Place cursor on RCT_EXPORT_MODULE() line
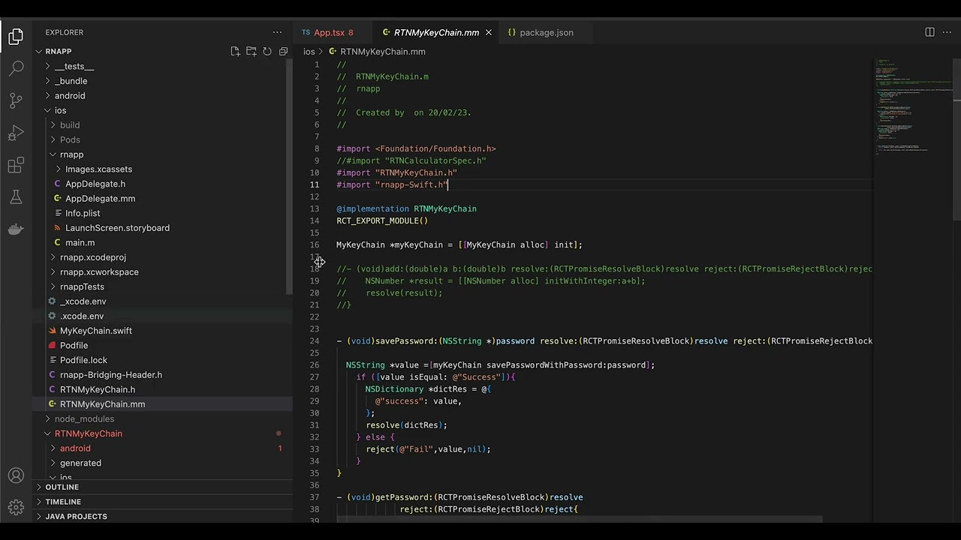The height and width of the screenshot is (540, 961). (382, 221)
